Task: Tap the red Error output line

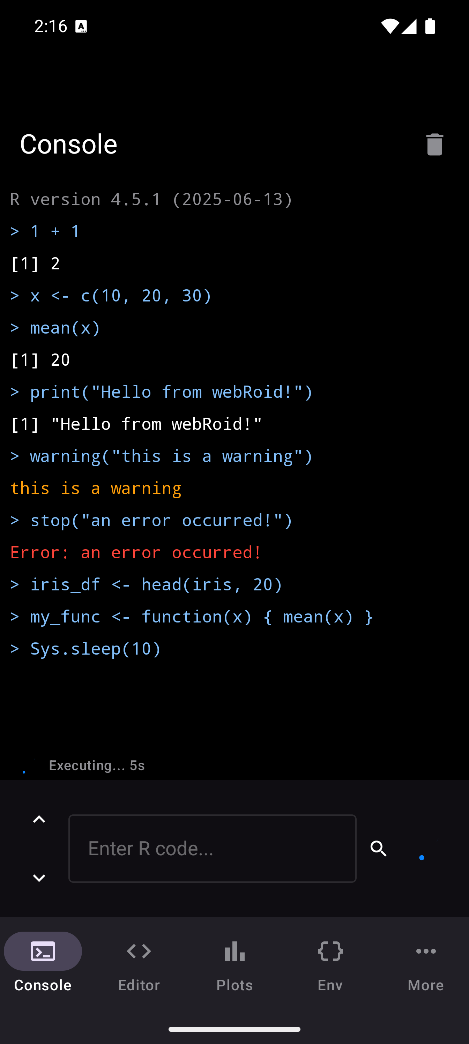Action: click(x=136, y=552)
